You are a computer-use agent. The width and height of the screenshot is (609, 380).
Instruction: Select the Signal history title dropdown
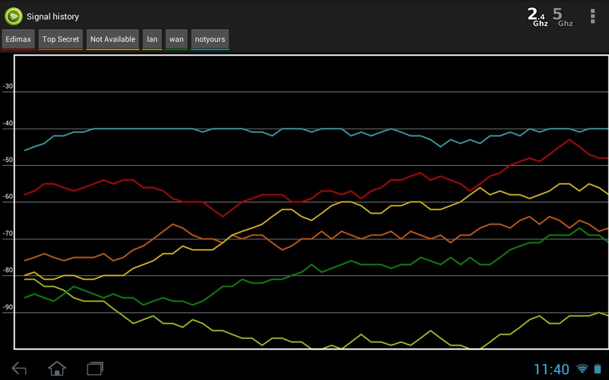pyautogui.click(x=53, y=16)
